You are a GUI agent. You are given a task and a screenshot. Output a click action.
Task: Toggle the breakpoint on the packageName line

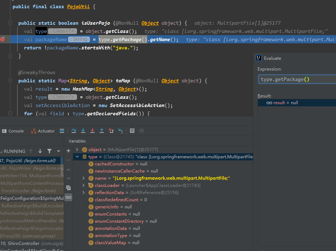tap(3, 39)
